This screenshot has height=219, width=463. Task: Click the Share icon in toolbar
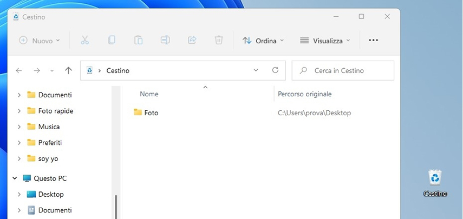(192, 40)
